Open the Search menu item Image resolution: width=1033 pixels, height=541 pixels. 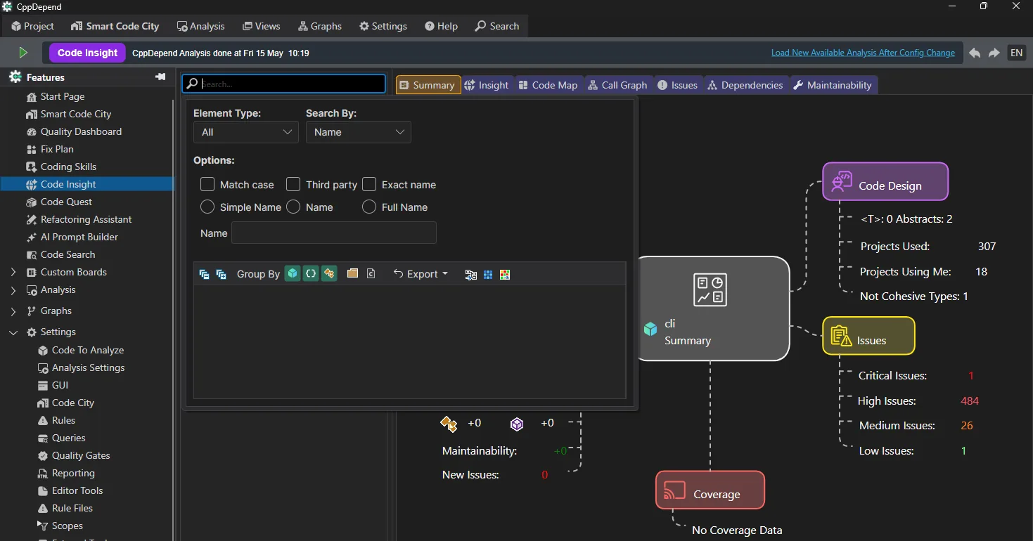point(497,26)
